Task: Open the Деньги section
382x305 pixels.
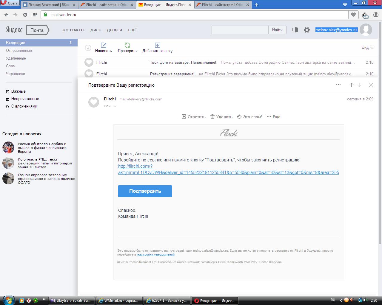Action: (114, 30)
